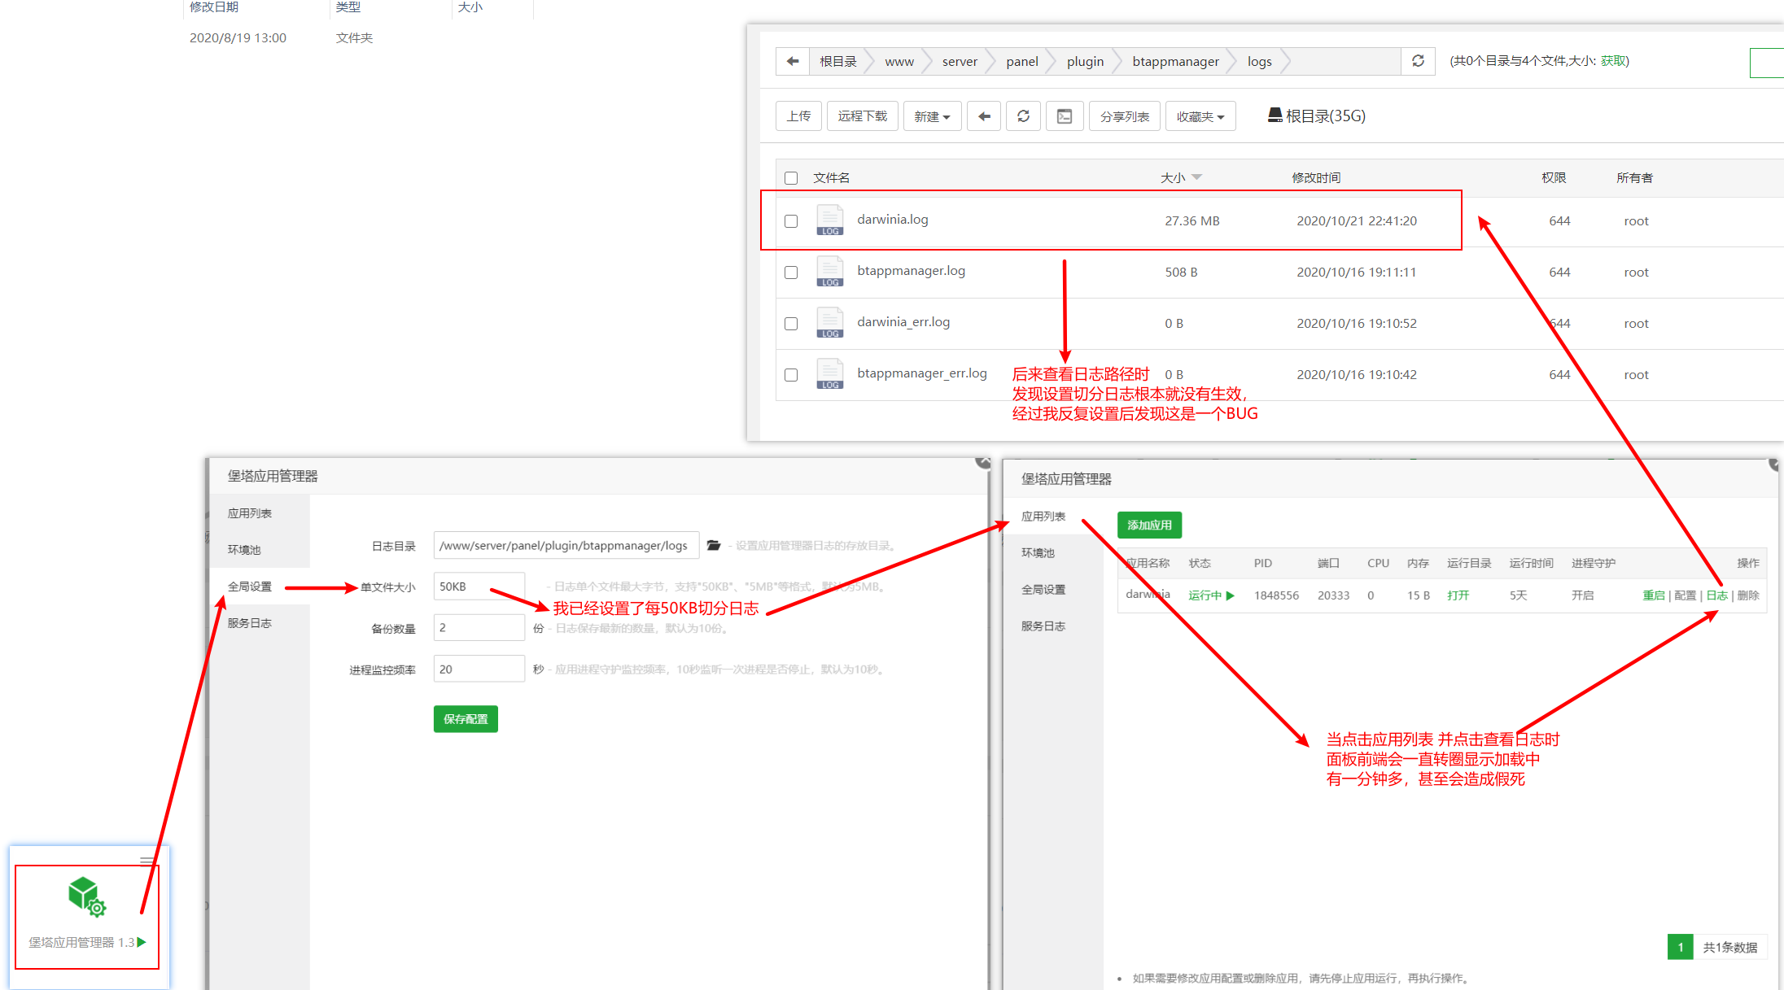Open the 分享列表 button
This screenshot has height=990, width=1784.
(1125, 116)
